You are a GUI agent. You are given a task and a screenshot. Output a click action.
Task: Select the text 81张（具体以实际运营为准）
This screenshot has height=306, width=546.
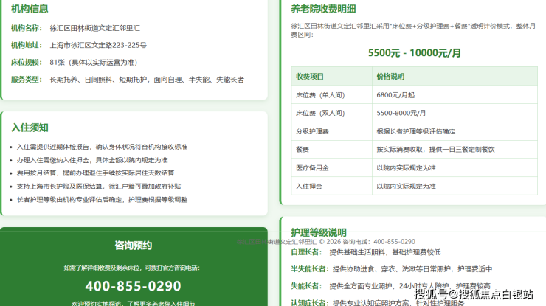coord(94,63)
